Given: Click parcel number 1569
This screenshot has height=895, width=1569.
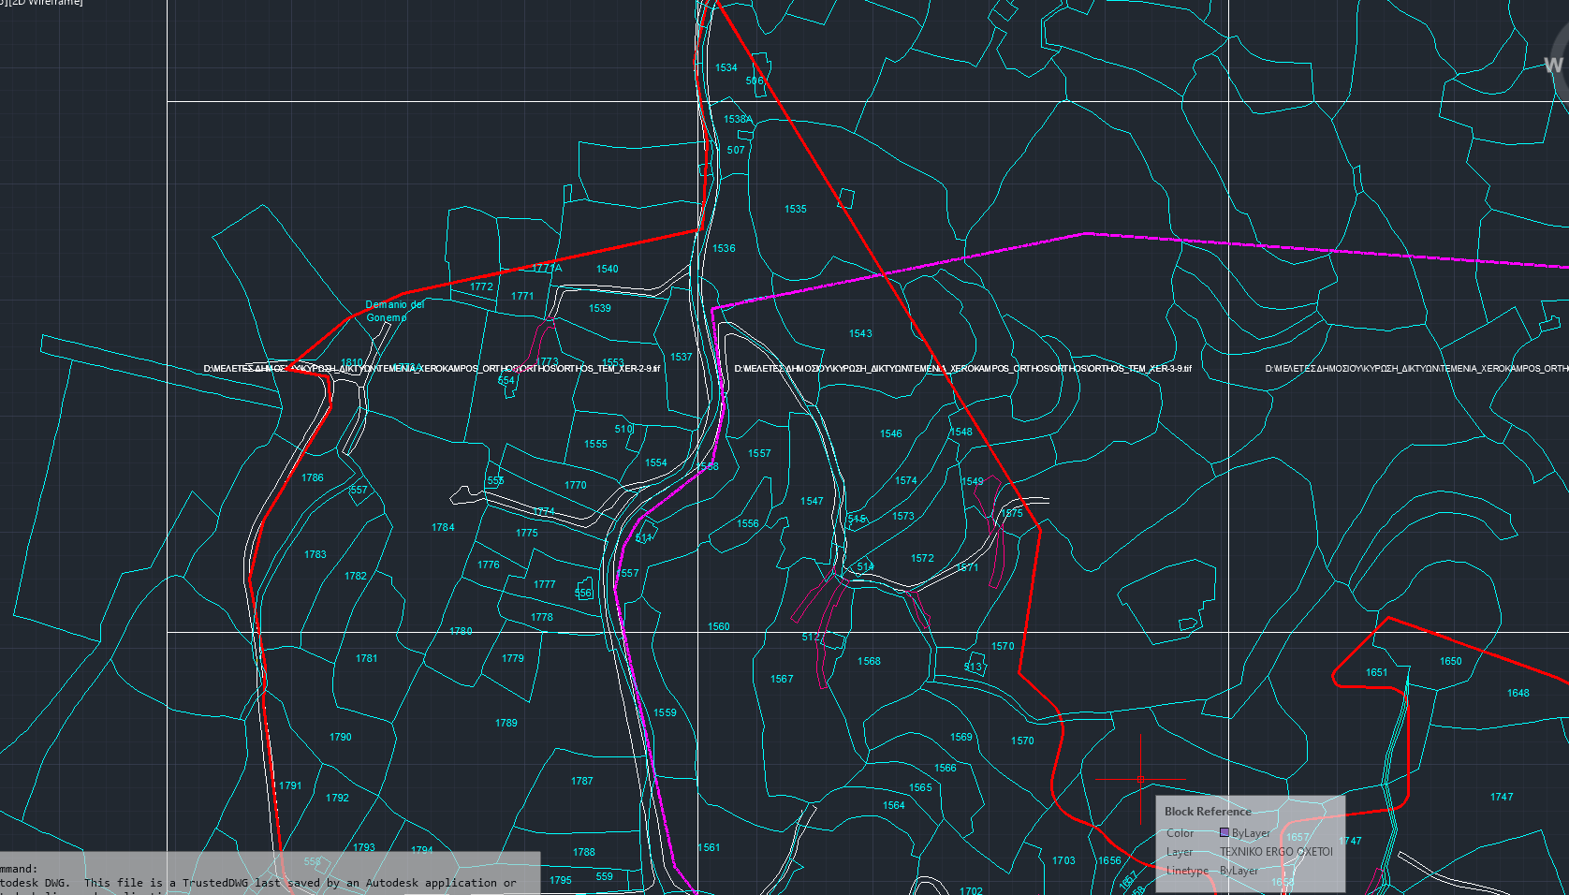Looking at the screenshot, I should pos(960,738).
